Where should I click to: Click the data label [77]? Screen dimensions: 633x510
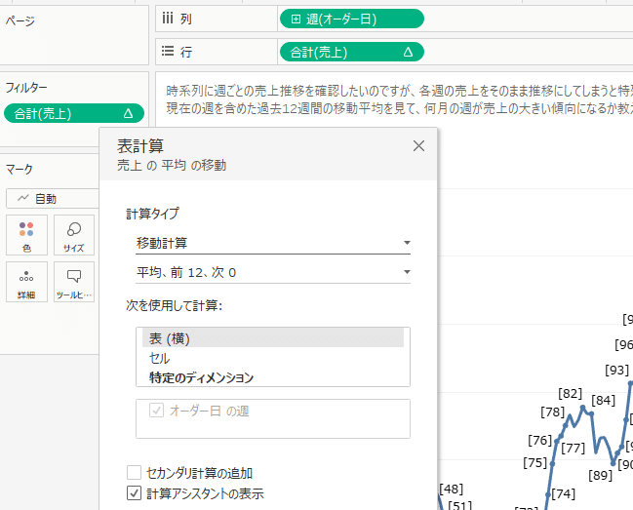573,448
